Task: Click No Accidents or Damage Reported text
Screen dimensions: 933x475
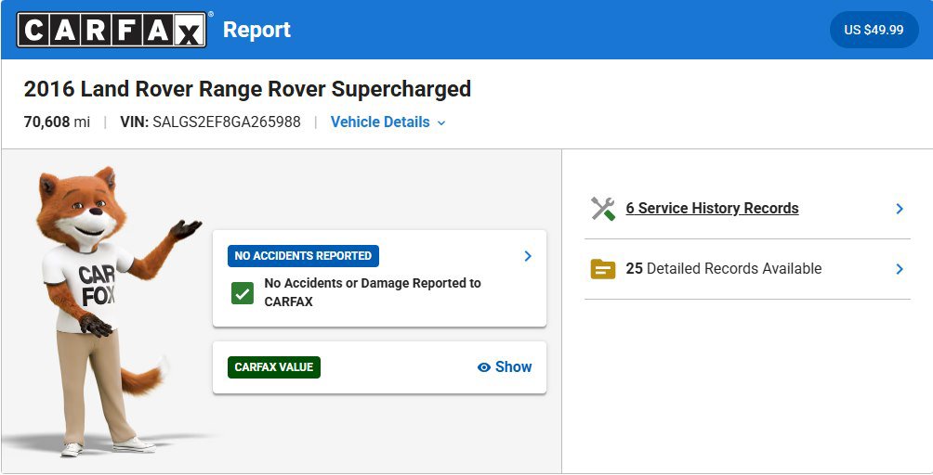Action: (x=373, y=292)
